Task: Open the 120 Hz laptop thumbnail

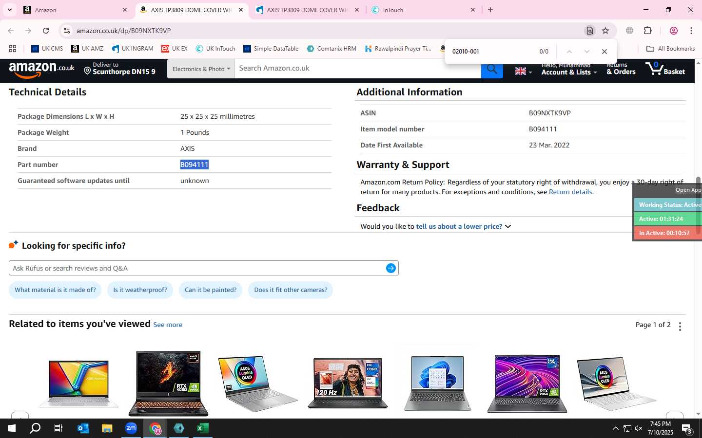Action: click(348, 383)
